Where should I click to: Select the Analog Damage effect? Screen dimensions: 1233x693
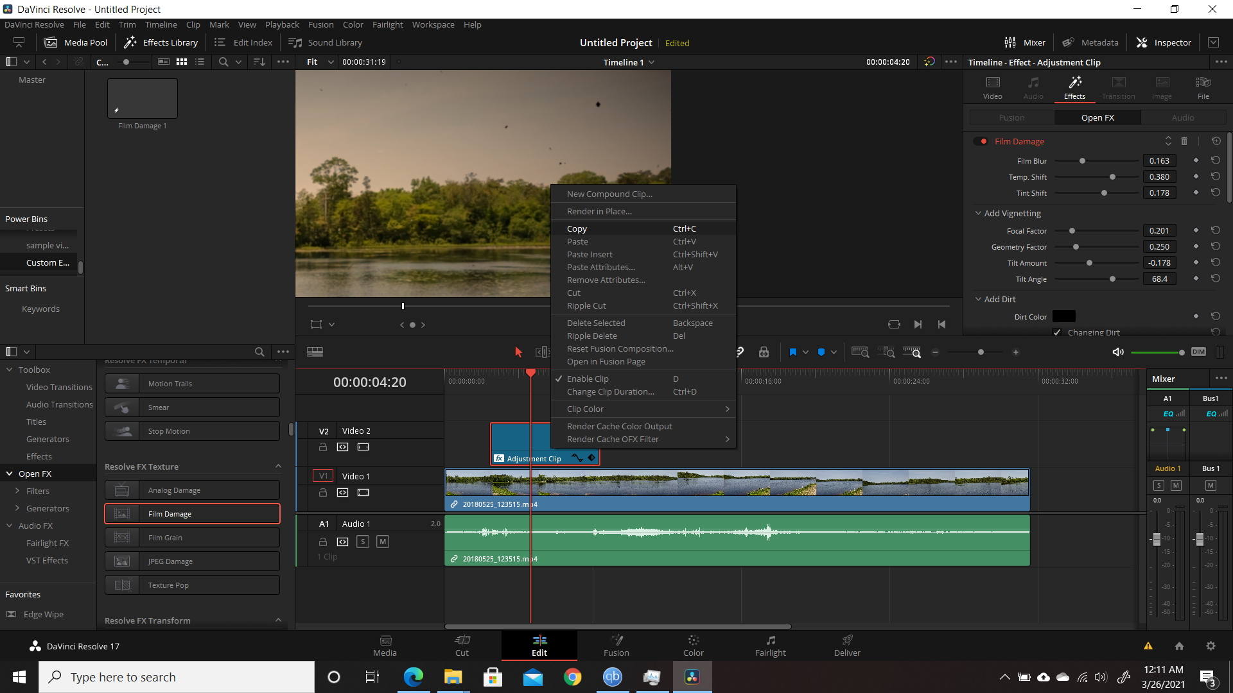pos(192,490)
